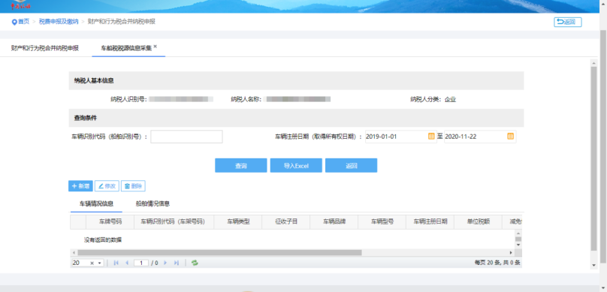This screenshot has width=607, height=292.
Task: Click the table horizontal scrollbar thumb
Action: point(219,252)
